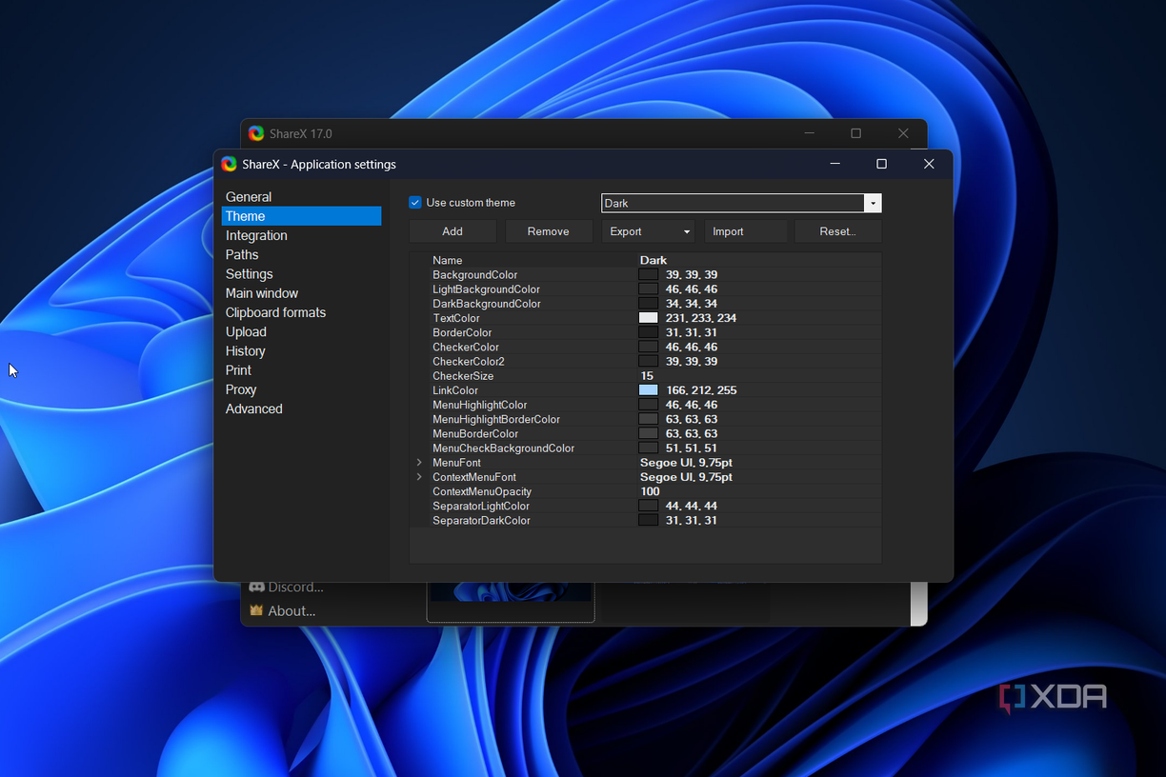Open About... in ShareX main window
This screenshot has width=1166, height=777.
pyautogui.click(x=291, y=611)
